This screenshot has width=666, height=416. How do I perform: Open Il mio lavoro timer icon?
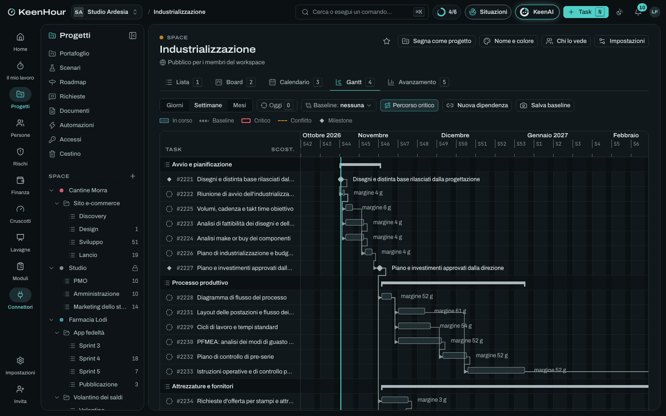[20, 66]
